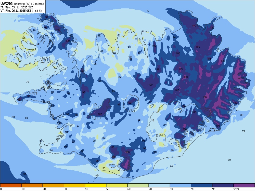Click the pale blue 70–80 legend swatch

pos(159,185)
